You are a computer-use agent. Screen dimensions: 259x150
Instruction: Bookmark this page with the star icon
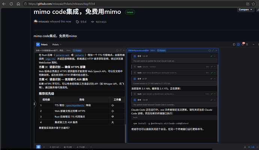coord(253,4)
